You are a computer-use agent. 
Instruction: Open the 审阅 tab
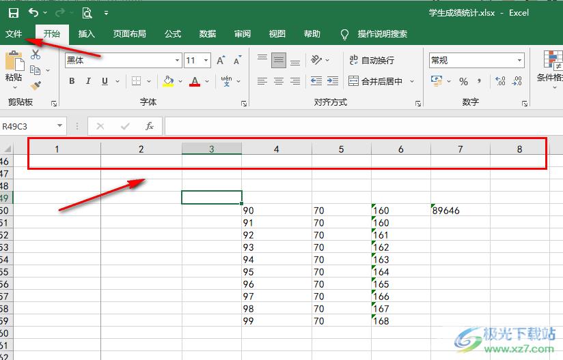[243, 33]
